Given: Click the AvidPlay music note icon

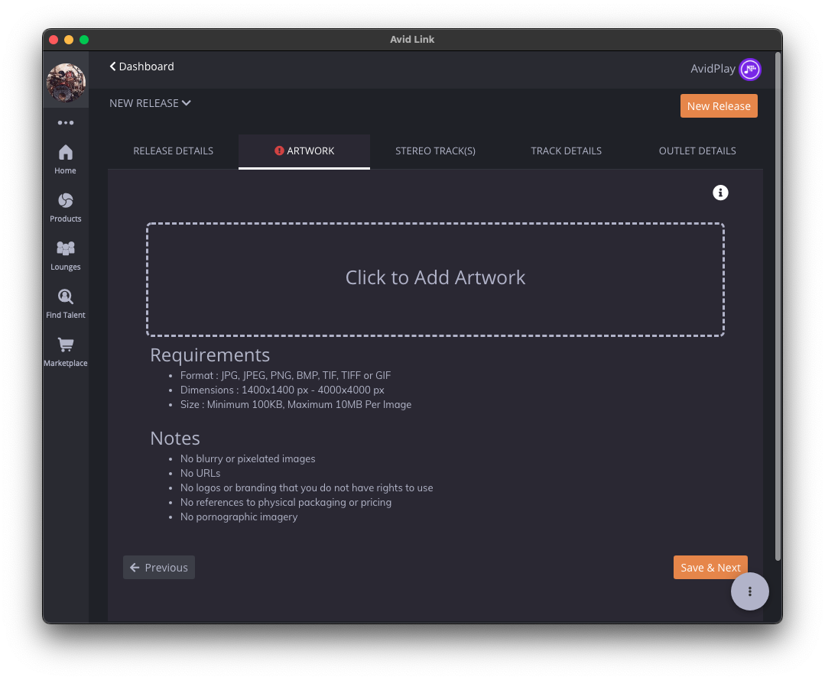Looking at the screenshot, I should pyautogui.click(x=749, y=69).
